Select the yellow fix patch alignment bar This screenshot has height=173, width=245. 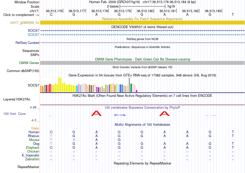[x=142, y=22]
